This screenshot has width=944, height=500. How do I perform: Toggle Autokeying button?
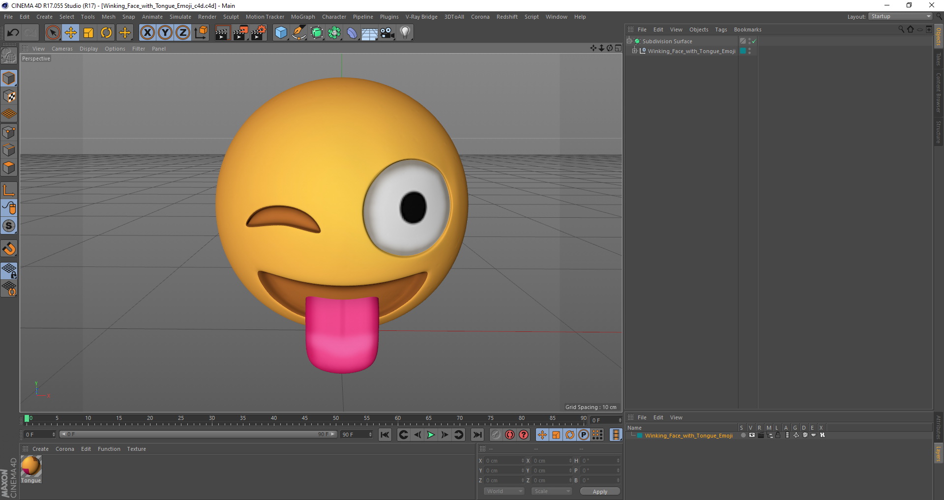[x=510, y=435]
